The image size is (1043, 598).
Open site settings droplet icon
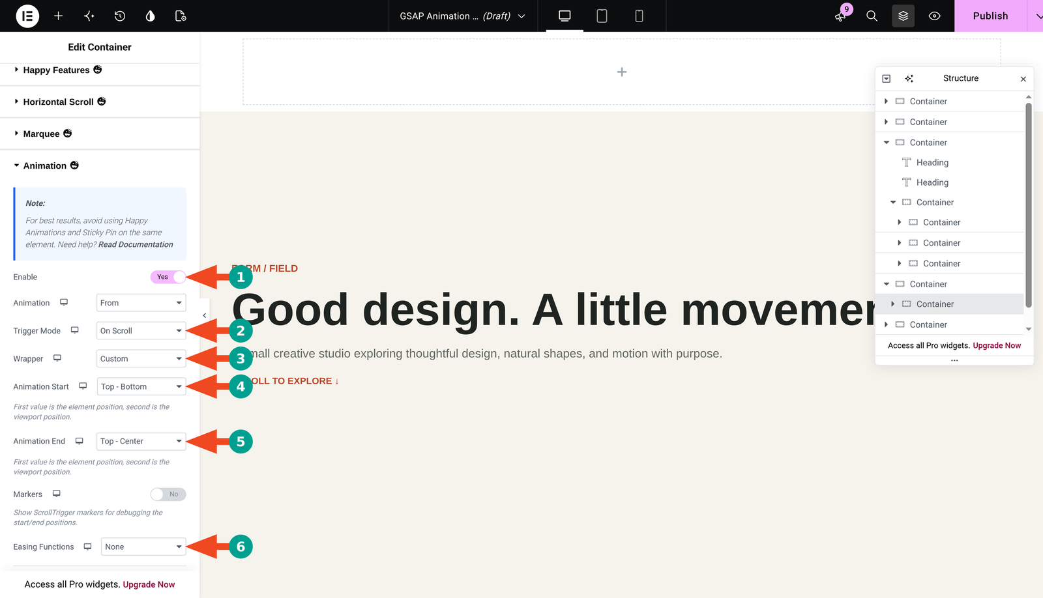tap(151, 16)
